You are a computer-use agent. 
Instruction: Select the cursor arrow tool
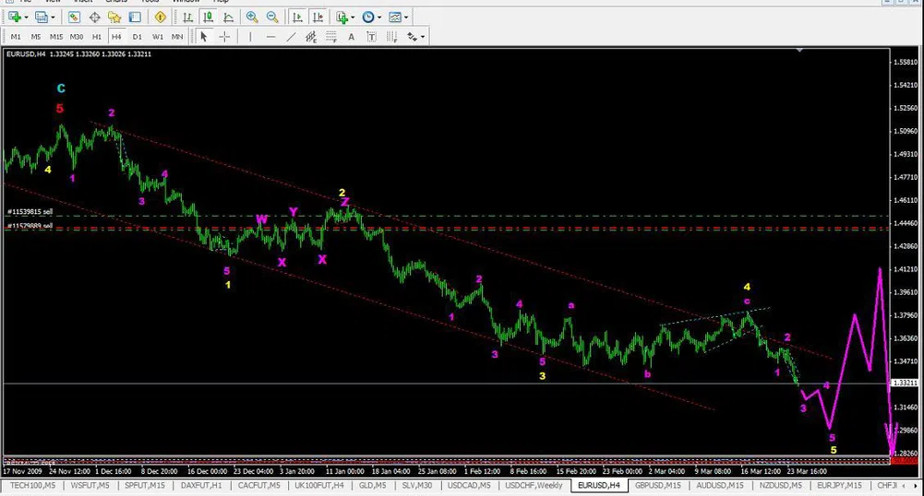point(203,37)
